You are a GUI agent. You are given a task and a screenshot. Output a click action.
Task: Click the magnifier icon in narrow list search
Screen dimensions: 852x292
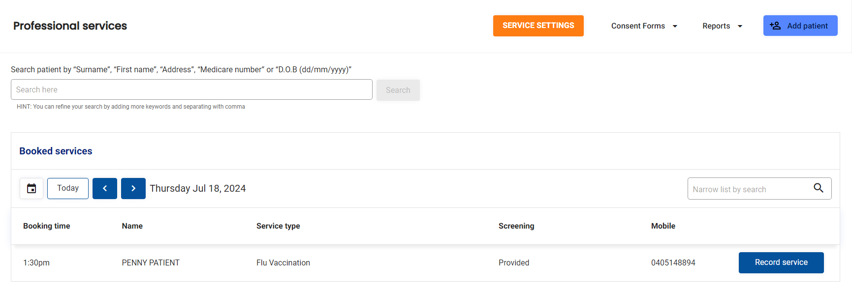pos(819,188)
